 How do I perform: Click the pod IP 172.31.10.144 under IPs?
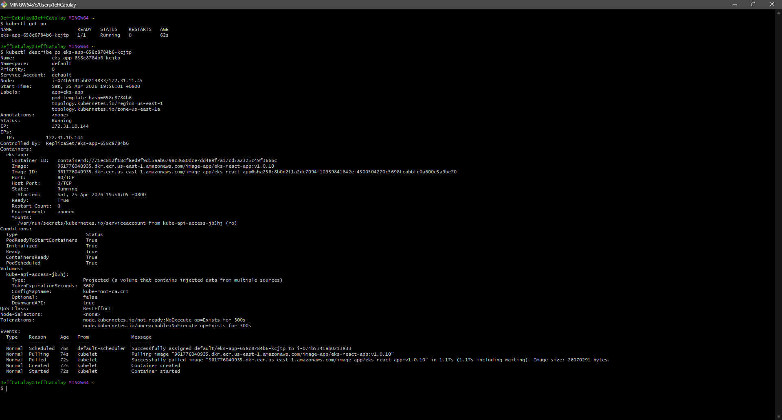coord(64,138)
